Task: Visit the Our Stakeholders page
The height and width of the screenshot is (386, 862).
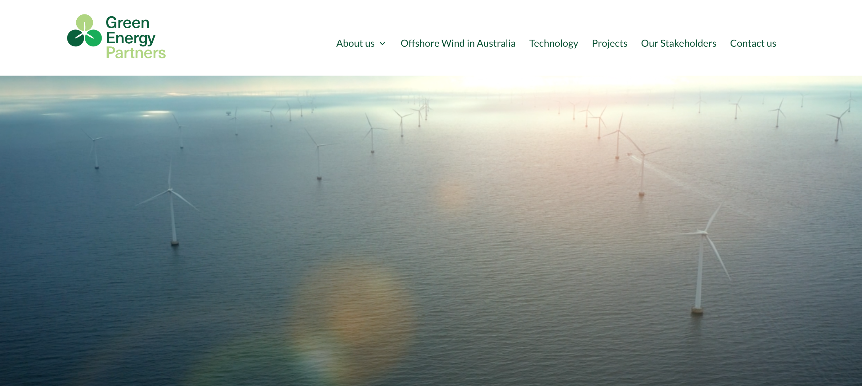Action: 678,43
